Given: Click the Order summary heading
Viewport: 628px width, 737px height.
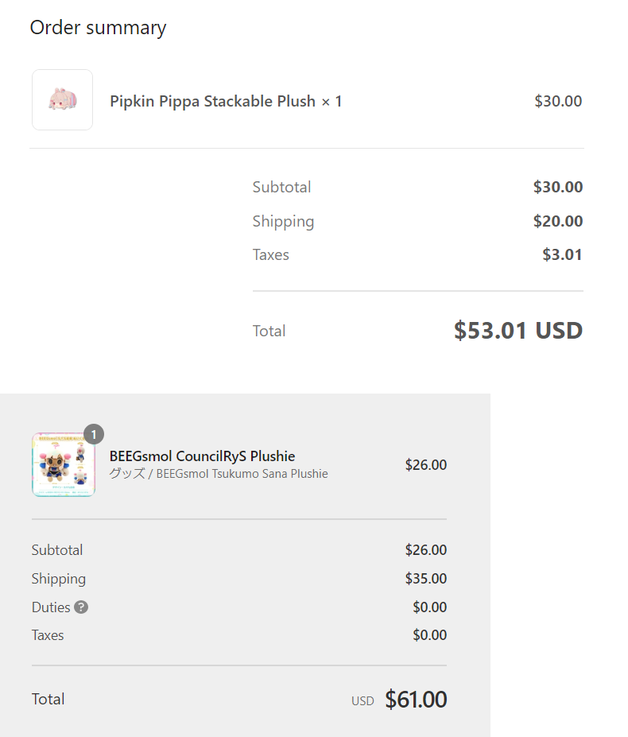Looking at the screenshot, I should coord(98,28).
